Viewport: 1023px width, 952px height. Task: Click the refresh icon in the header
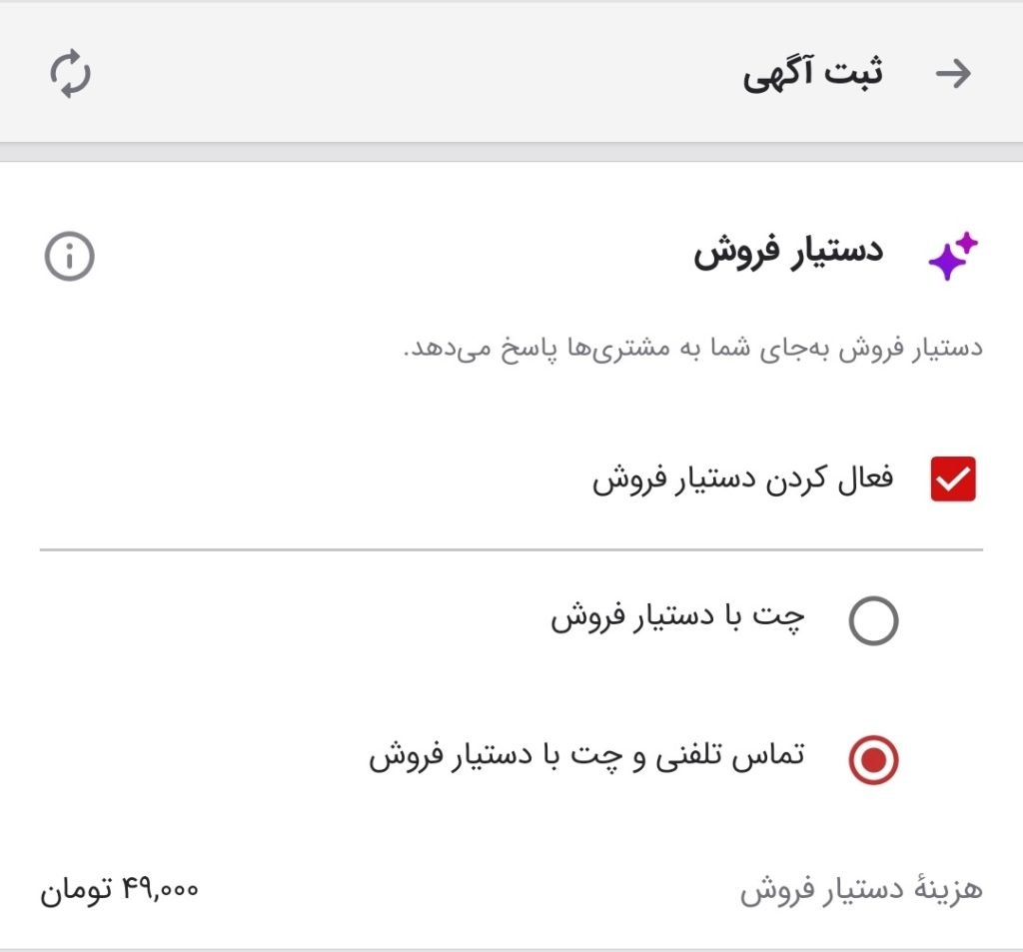(70, 75)
